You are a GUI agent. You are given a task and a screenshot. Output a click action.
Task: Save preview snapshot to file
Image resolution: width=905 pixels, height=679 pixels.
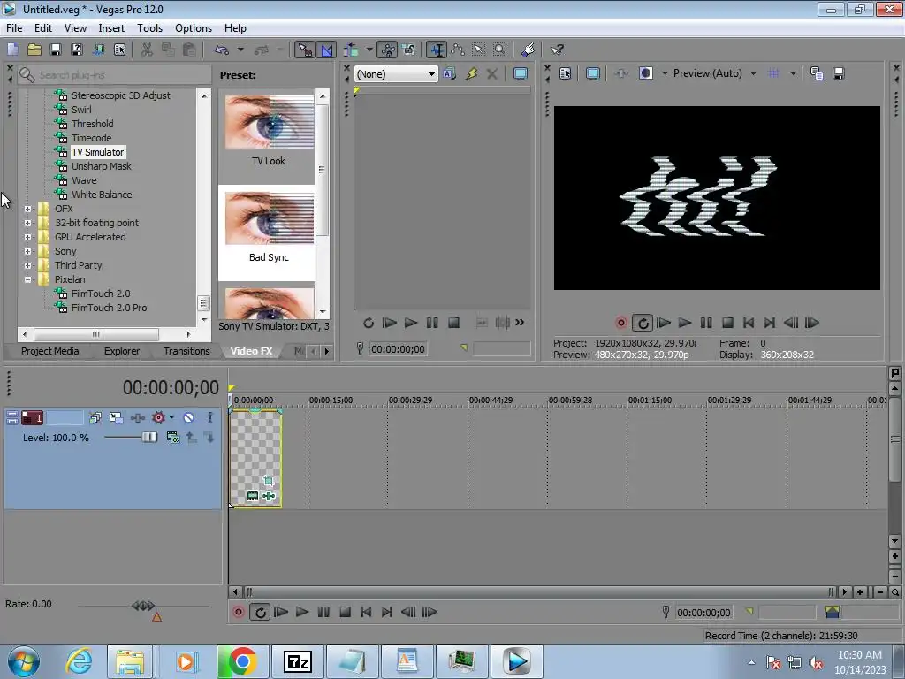[839, 73]
